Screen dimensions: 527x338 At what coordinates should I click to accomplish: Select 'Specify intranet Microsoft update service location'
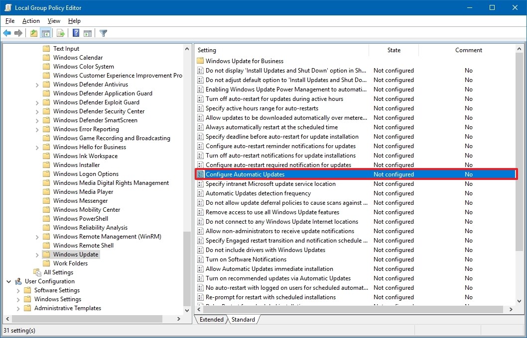pyautogui.click(x=270, y=184)
